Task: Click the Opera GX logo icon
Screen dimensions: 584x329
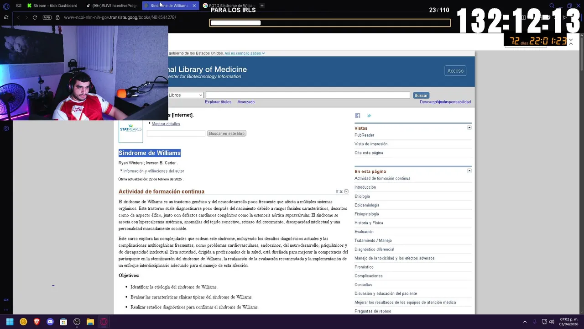Action: click(6, 6)
